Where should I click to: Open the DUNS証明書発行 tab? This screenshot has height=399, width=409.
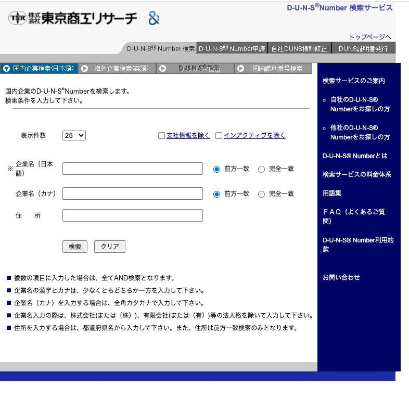point(363,48)
